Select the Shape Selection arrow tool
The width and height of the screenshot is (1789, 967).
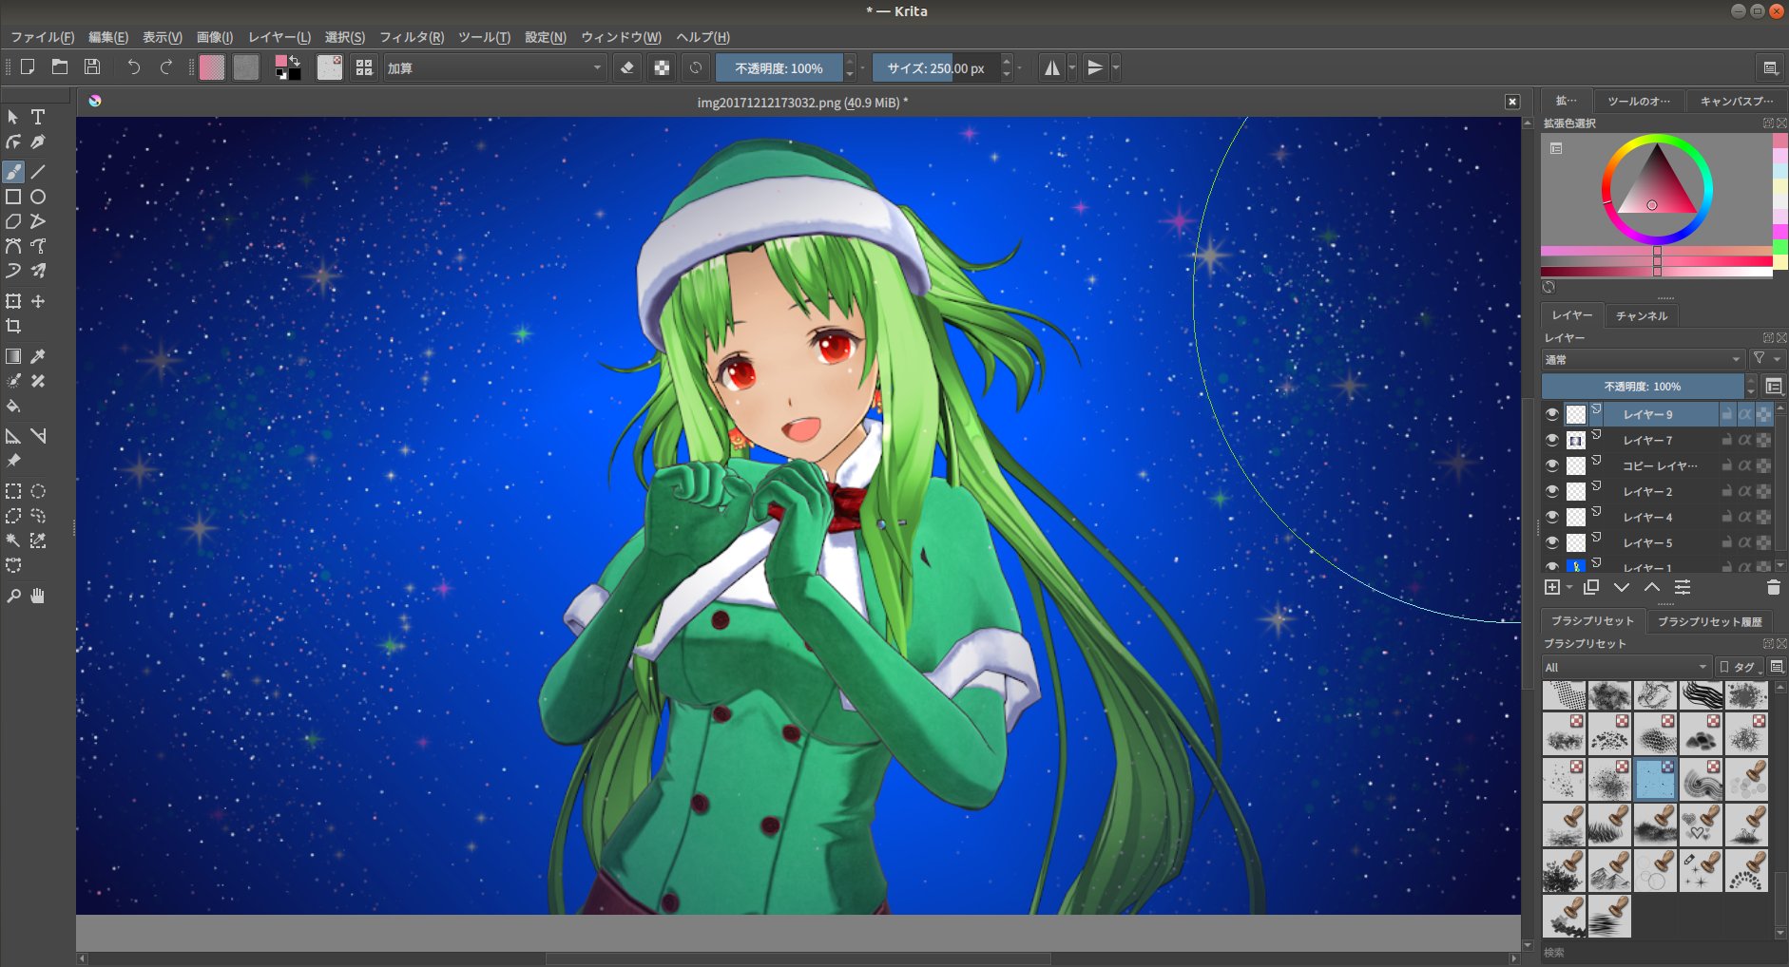coord(13,117)
